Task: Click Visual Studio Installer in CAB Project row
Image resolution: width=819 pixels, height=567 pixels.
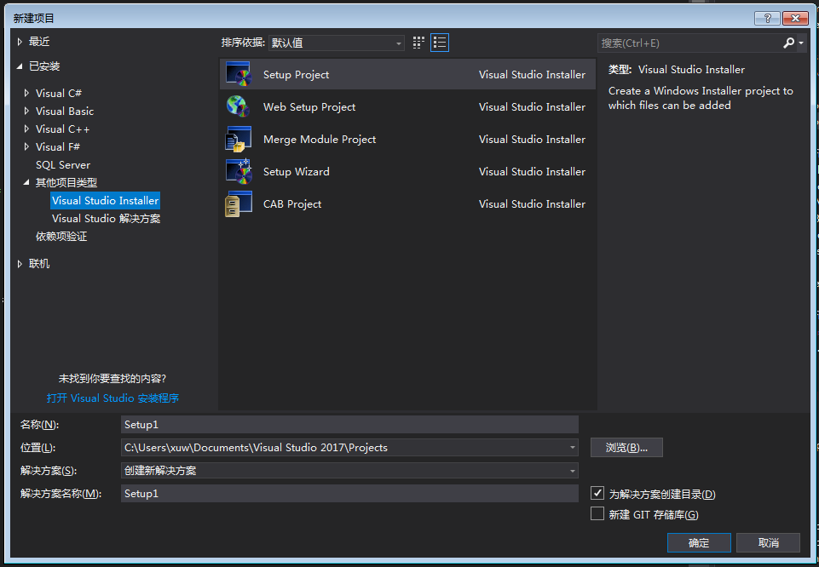Action: (532, 204)
